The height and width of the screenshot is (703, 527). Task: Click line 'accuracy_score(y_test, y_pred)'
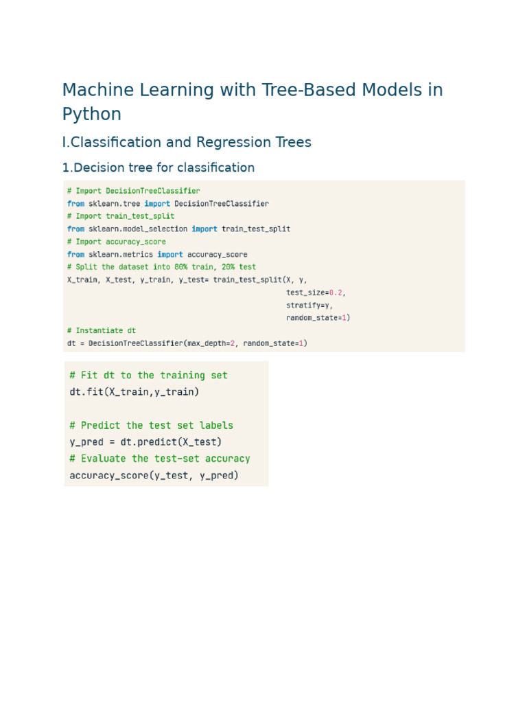[154, 475]
